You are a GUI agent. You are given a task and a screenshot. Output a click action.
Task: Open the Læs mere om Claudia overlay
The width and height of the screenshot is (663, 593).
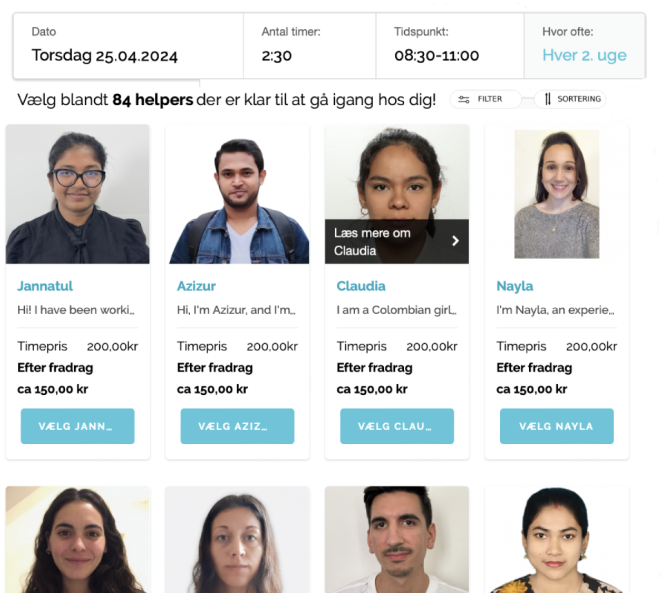point(397,241)
